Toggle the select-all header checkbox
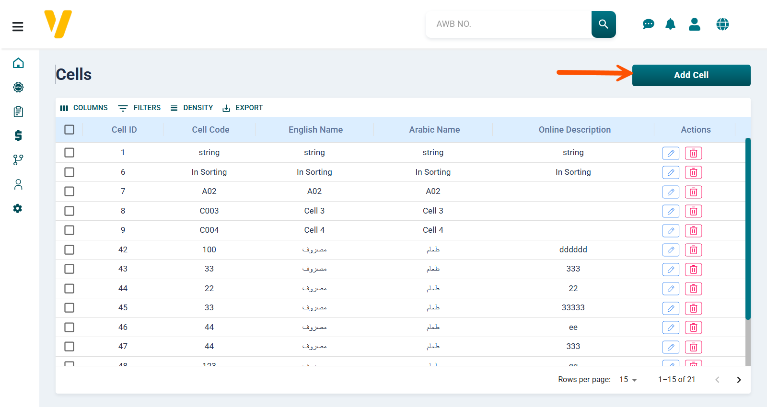Viewport: 767px width, 407px height. pos(70,130)
